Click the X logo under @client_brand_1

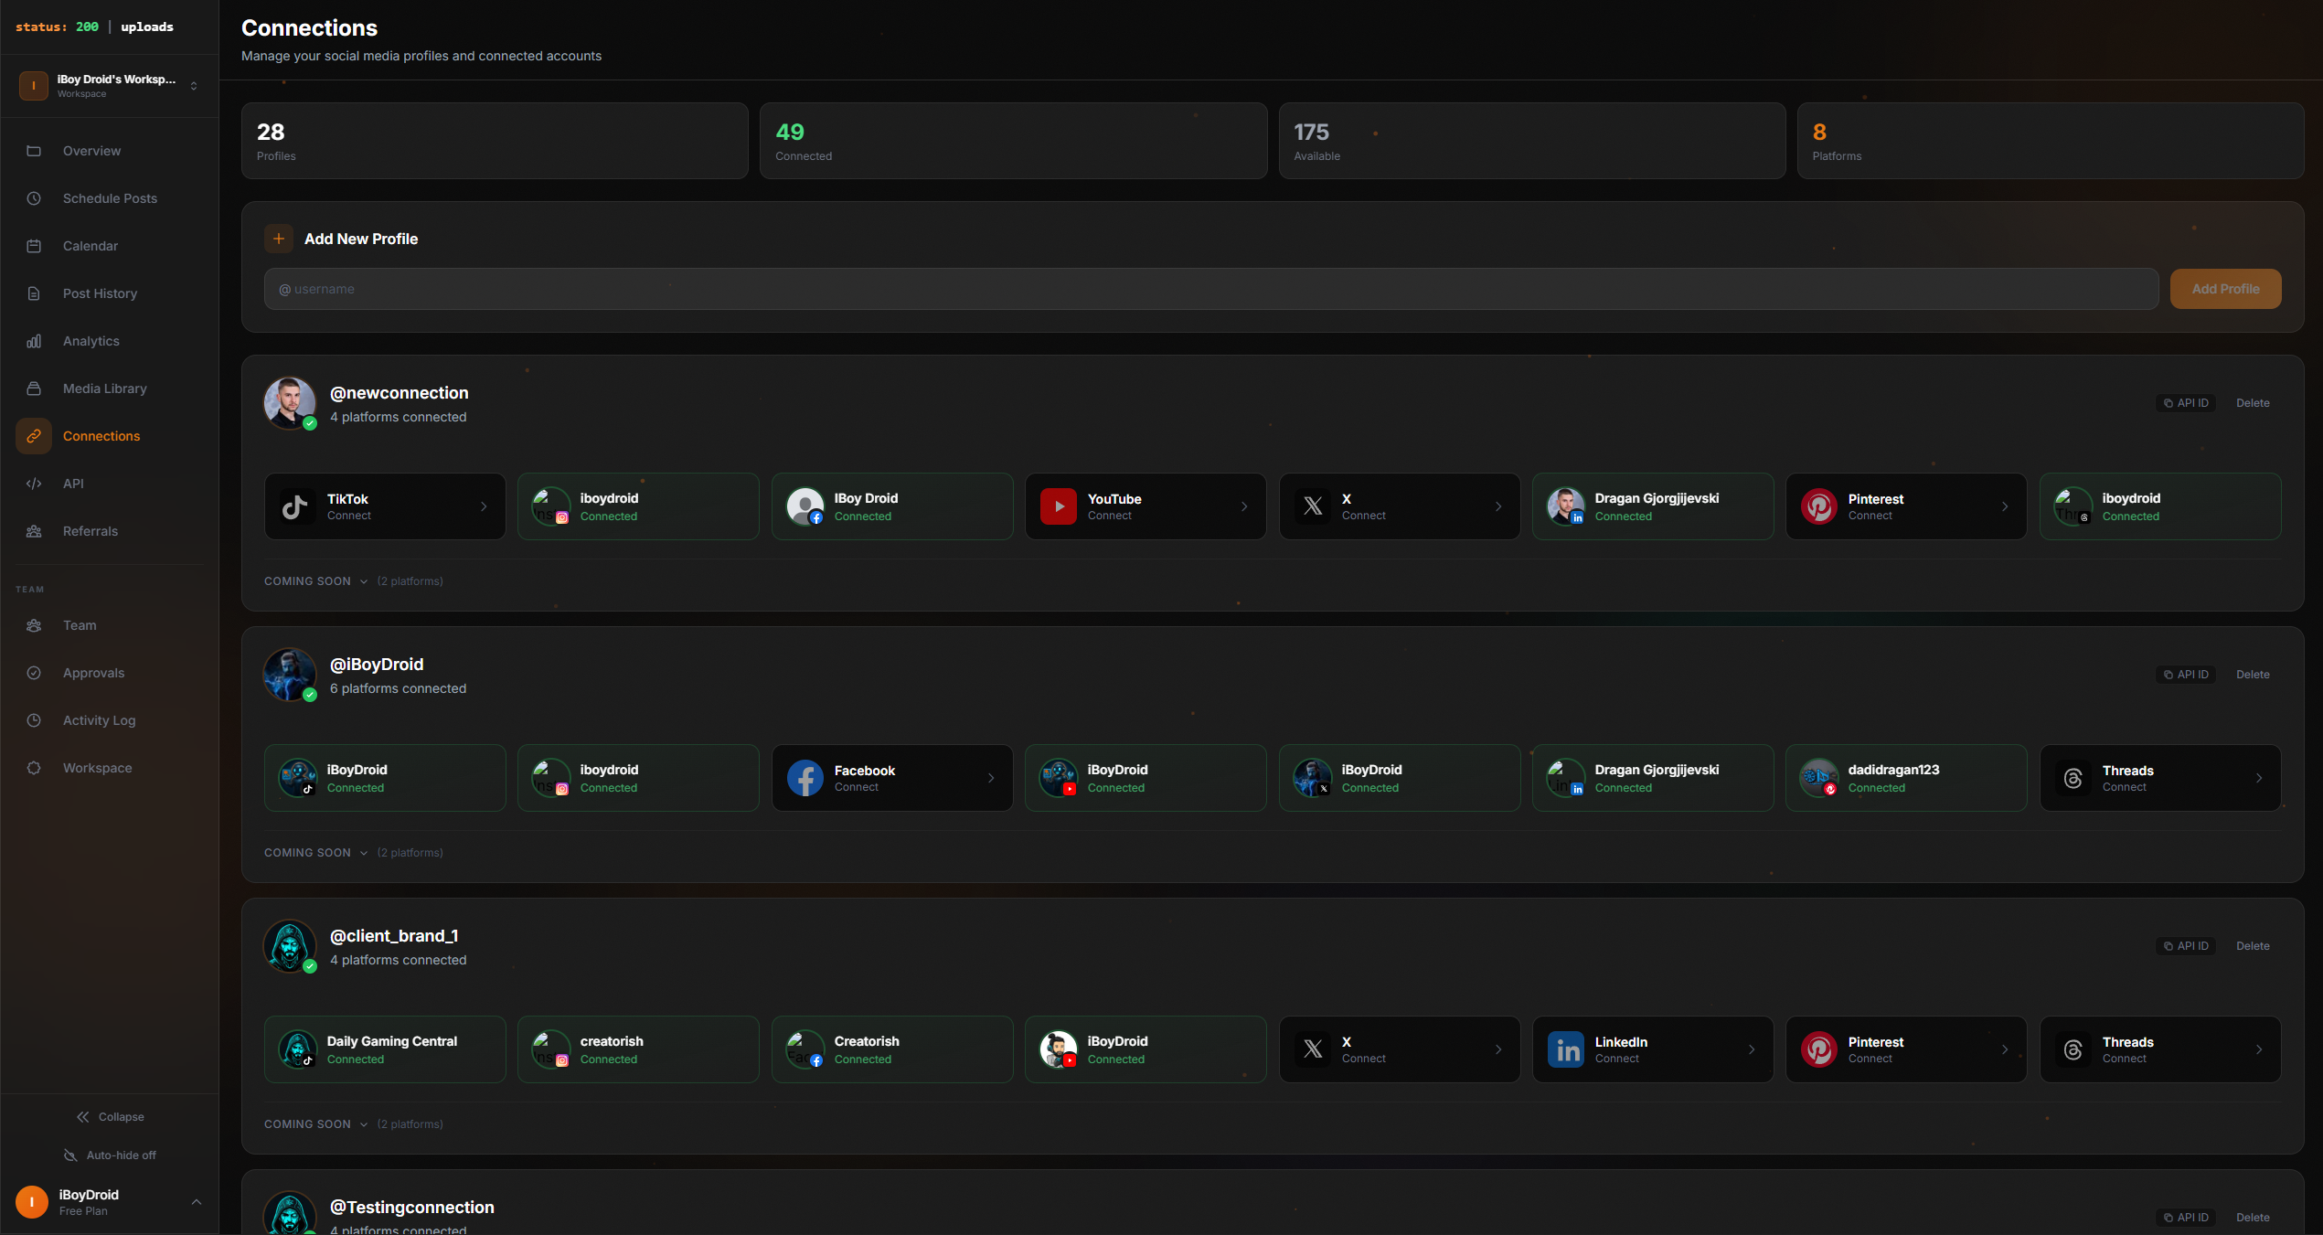pos(1313,1049)
